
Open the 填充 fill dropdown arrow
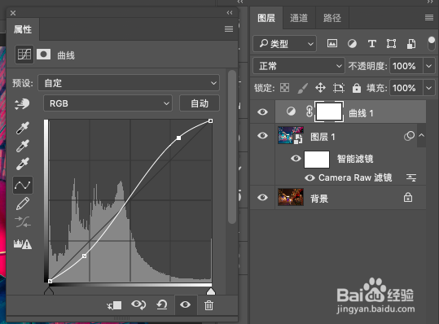click(429, 88)
